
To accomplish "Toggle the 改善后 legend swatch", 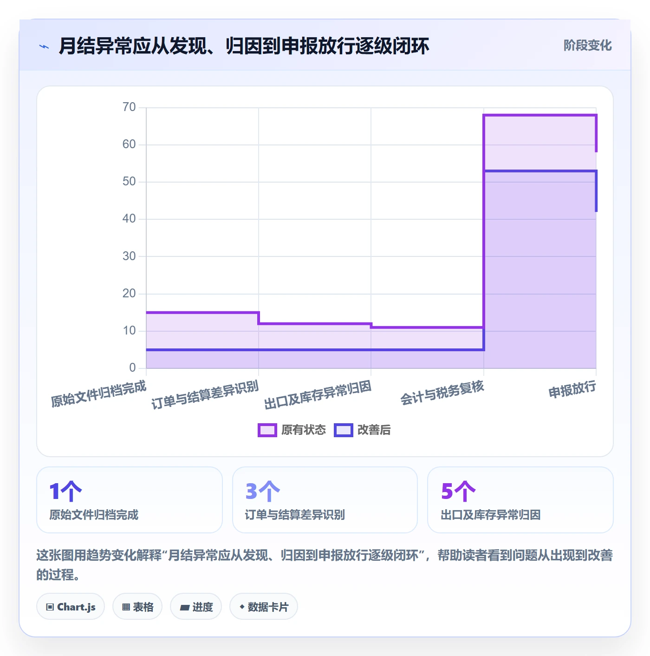I will [344, 430].
